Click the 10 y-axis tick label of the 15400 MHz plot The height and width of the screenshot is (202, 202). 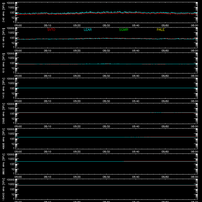tap(13, 194)
